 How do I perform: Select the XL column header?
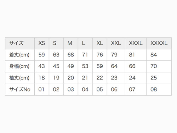(100, 43)
